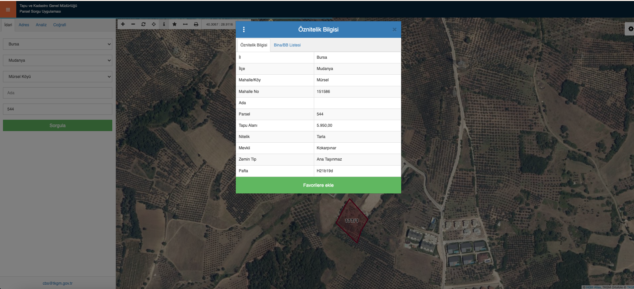Viewport: 634px width, 289px height.
Task: Open the three-dot menu in Öznitelik Bilgisi
Action: coord(244,30)
